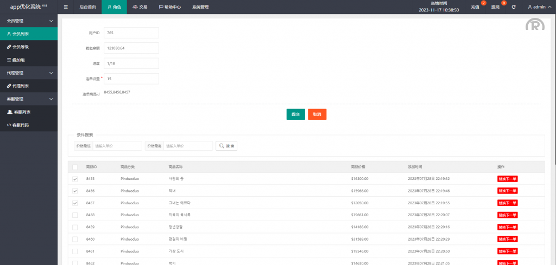Open 客服代码 in the sidebar
This screenshot has height=265, width=556.
(21, 125)
